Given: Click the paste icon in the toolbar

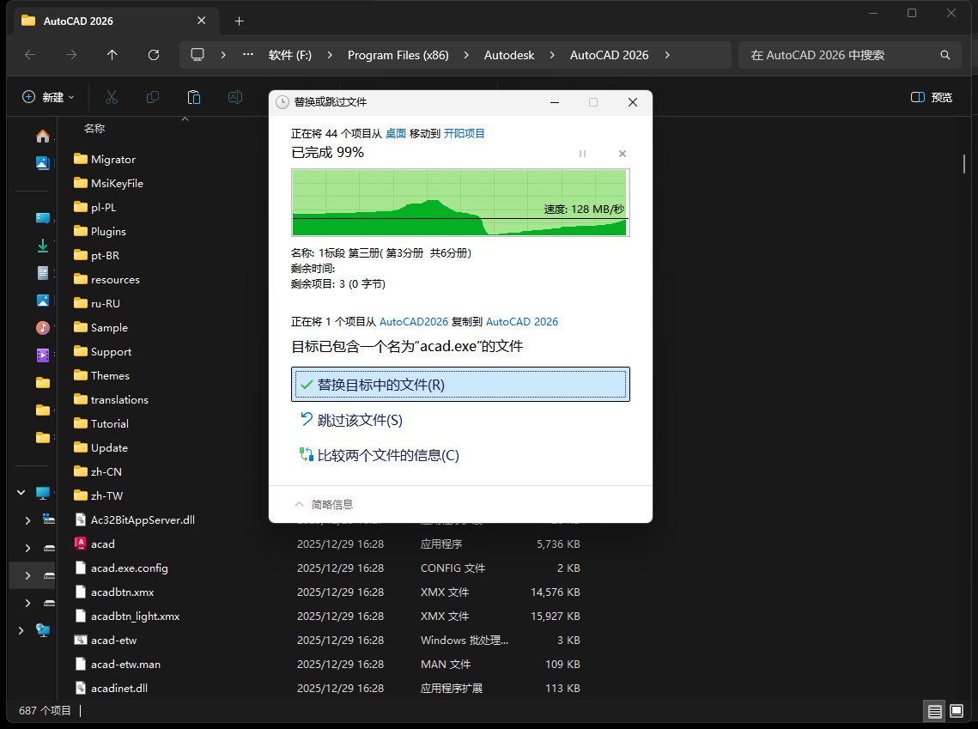Looking at the screenshot, I should (x=194, y=97).
